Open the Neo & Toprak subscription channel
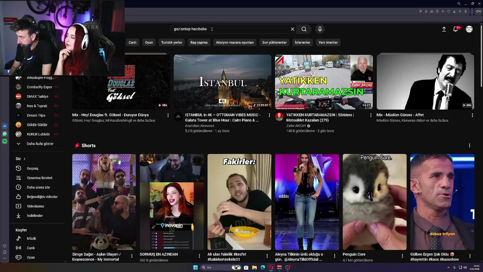Screen dimensions: 483x272 [37, 106]
